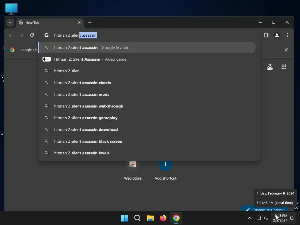300x225 pixels.
Task: Dismiss the Google Chrome info bar
Action: pyautogui.click(x=286, y=50)
